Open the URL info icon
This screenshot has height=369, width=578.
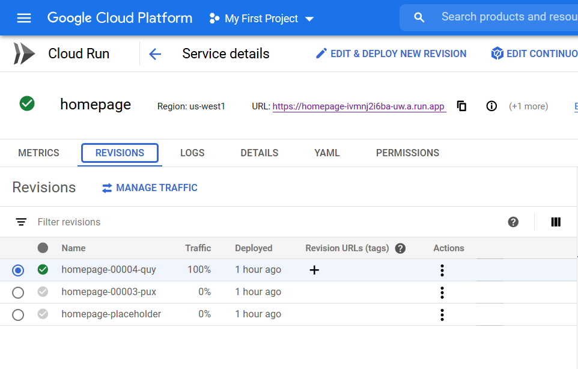click(491, 106)
